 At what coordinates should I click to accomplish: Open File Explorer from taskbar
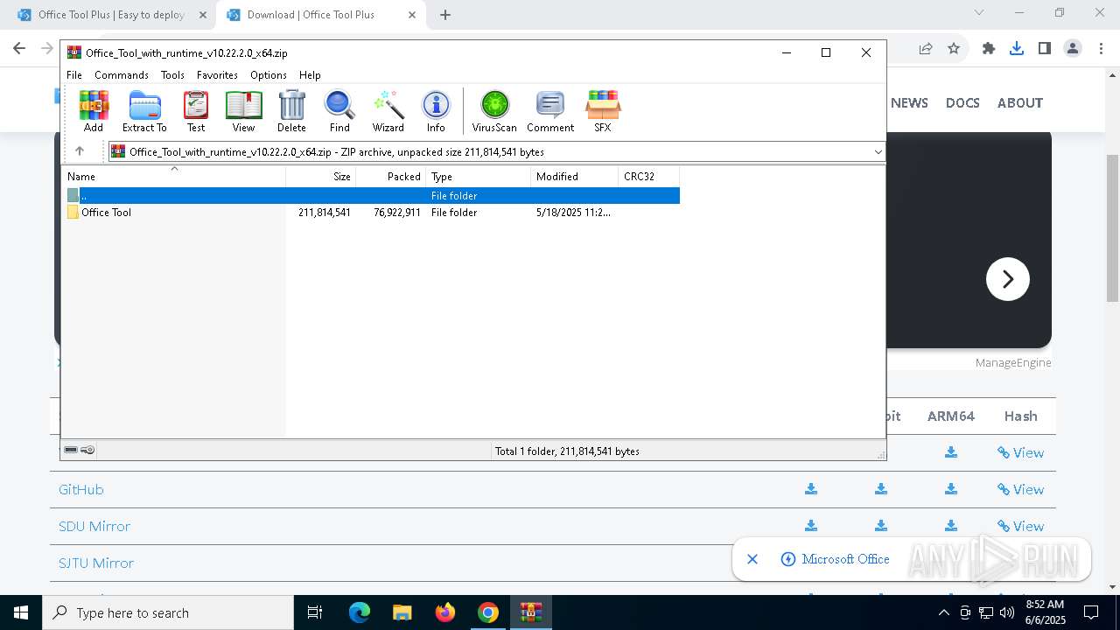click(x=402, y=612)
